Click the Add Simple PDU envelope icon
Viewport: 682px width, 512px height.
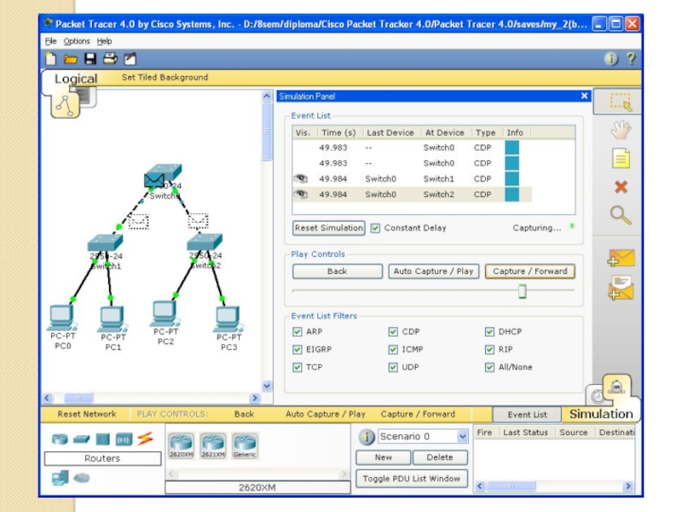pyautogui.click(x=621, y=257)
